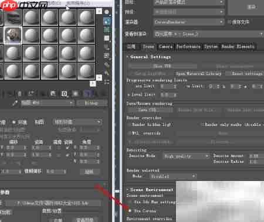Select the Use 3ds Max settings radio button
264x222 pixels.
[x=130, y=202]
